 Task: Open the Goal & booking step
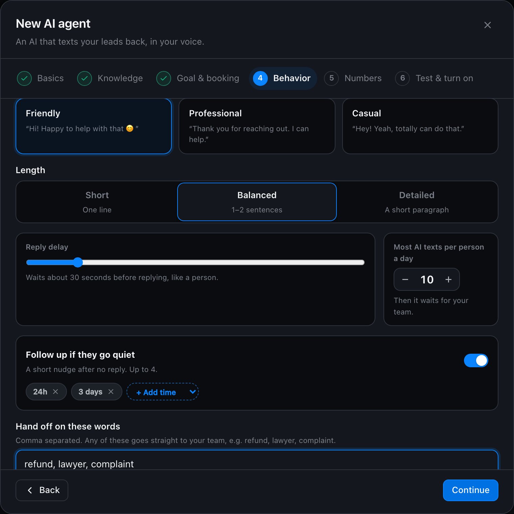pos(198,78)
